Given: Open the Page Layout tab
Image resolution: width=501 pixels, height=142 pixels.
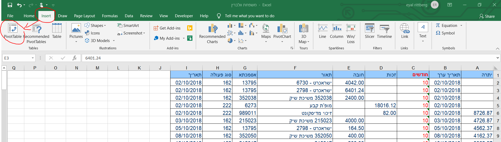Looking at the screenshot, I should click(84, 16).
